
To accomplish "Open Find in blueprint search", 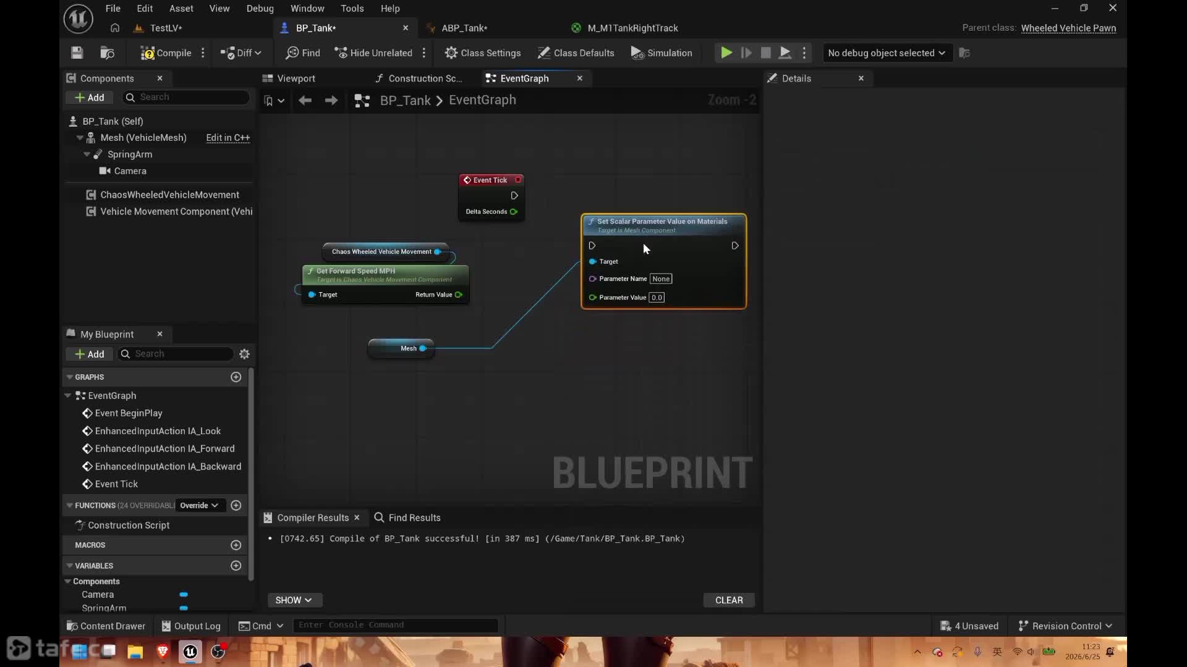I will 303,53.
